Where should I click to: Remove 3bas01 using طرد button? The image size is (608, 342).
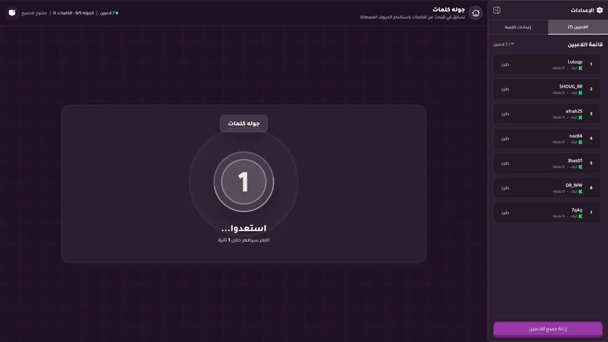tap(505, 163)
